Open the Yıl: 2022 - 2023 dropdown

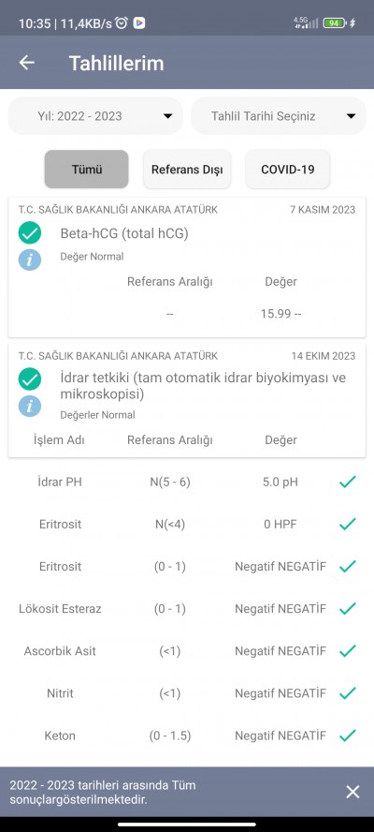(x=95, y=115)
